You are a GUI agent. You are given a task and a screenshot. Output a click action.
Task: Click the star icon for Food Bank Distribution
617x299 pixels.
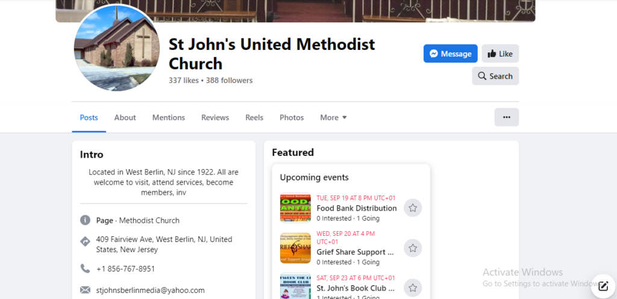point(413,208)
